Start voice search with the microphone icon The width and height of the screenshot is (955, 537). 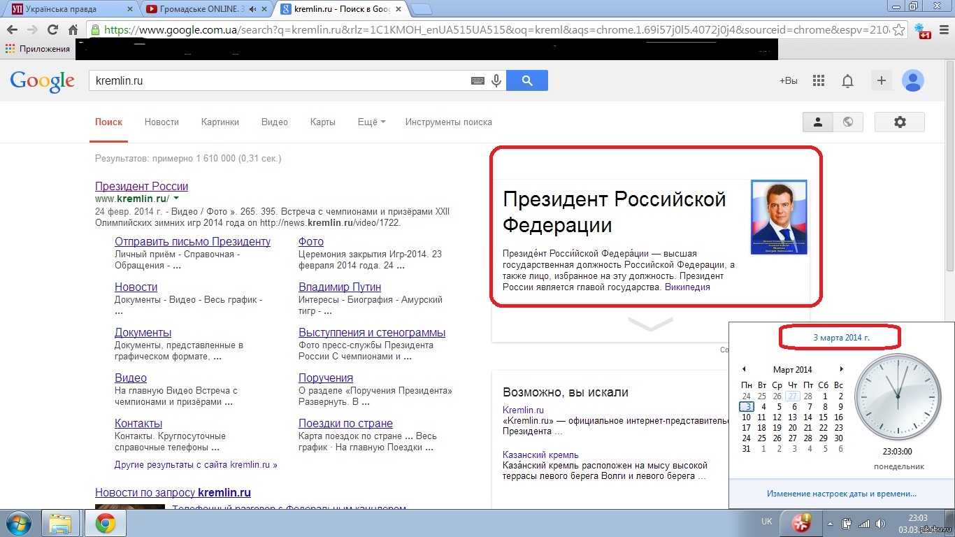point(496,81)
